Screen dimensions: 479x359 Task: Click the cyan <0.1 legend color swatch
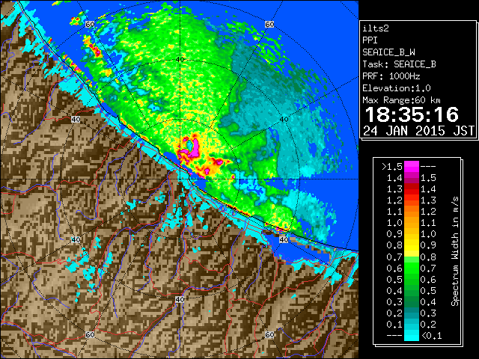(x=411, y=336)
